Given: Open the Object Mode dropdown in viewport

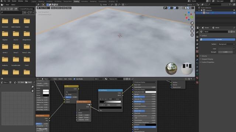Looking at the screenshot, I should tap(44, 8).
